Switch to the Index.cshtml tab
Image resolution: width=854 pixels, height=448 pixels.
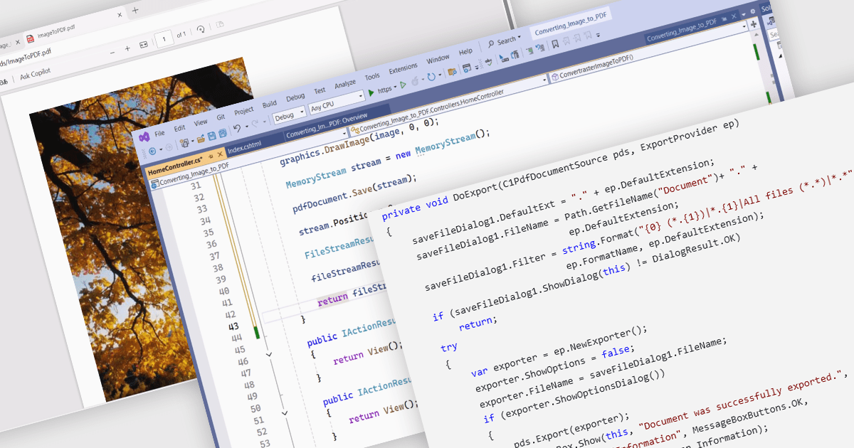point(244,149)
